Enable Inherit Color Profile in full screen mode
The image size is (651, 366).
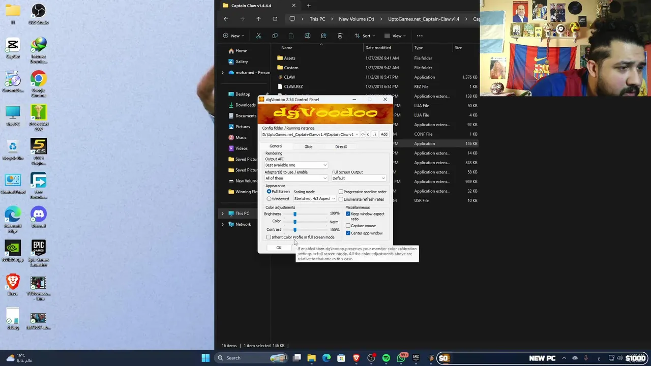point(301,237)
